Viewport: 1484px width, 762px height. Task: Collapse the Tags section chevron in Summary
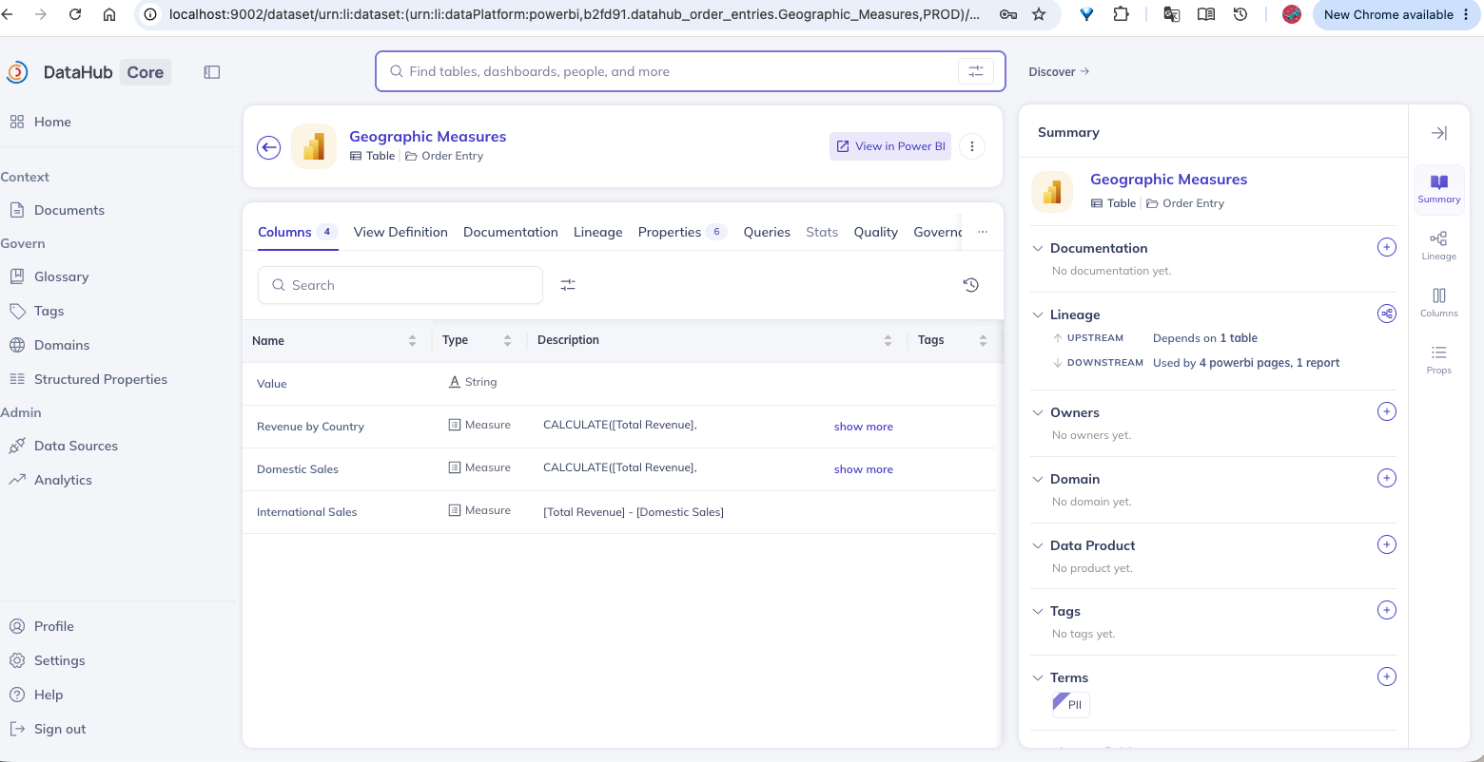point(1038,611)
